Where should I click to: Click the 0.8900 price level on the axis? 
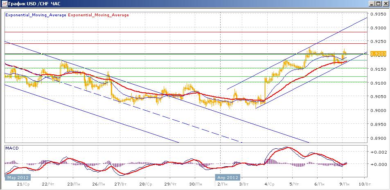379,138
